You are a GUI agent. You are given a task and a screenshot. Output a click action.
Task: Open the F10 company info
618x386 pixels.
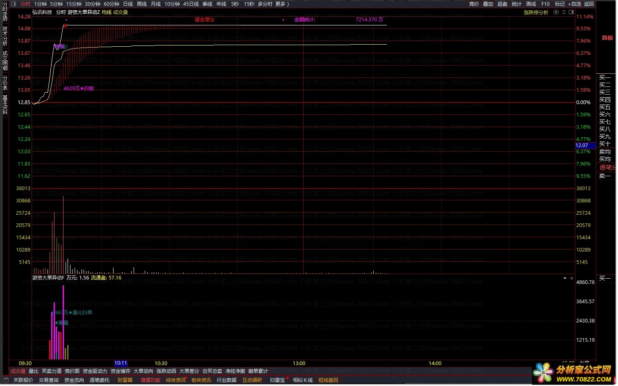click(x=545, y=4)
